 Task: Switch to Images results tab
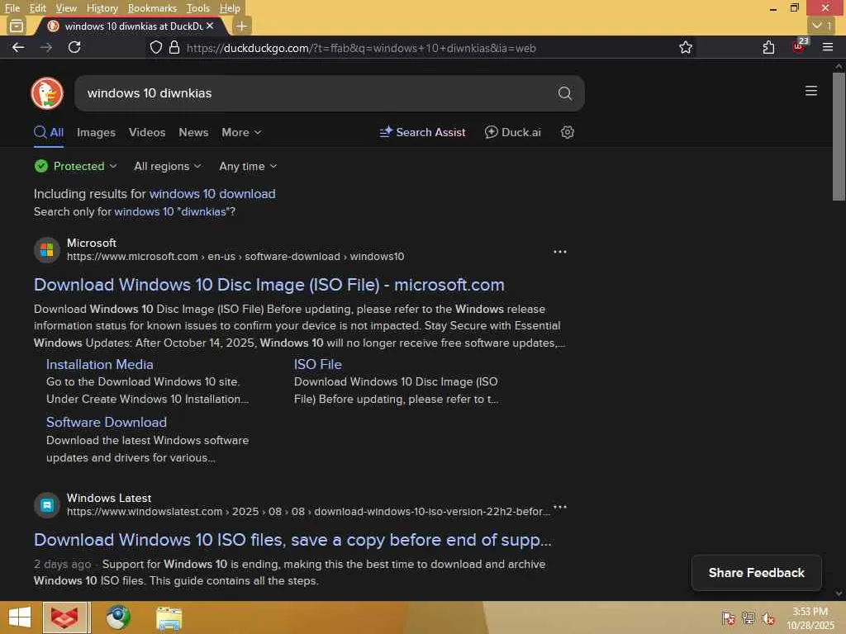[96, 132]
